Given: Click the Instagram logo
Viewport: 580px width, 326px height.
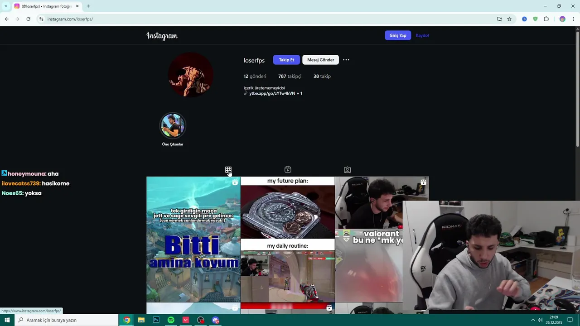Looking at the screenshot, I should coord(162,36).
